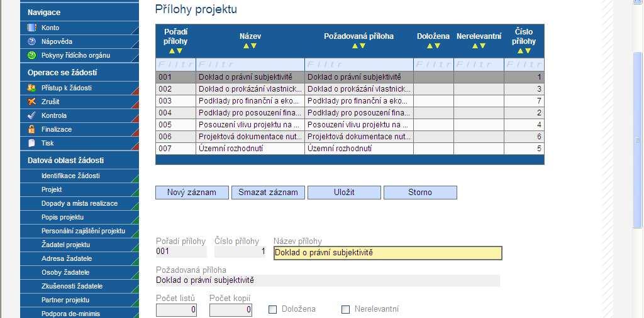Click the Název column filter field
Viewport: 644px width, 318px height.
click(x=250, y=65)
